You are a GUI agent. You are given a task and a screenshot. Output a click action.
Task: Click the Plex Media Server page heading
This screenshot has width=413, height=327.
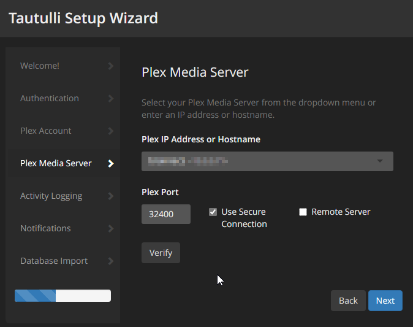click(195, 72)
